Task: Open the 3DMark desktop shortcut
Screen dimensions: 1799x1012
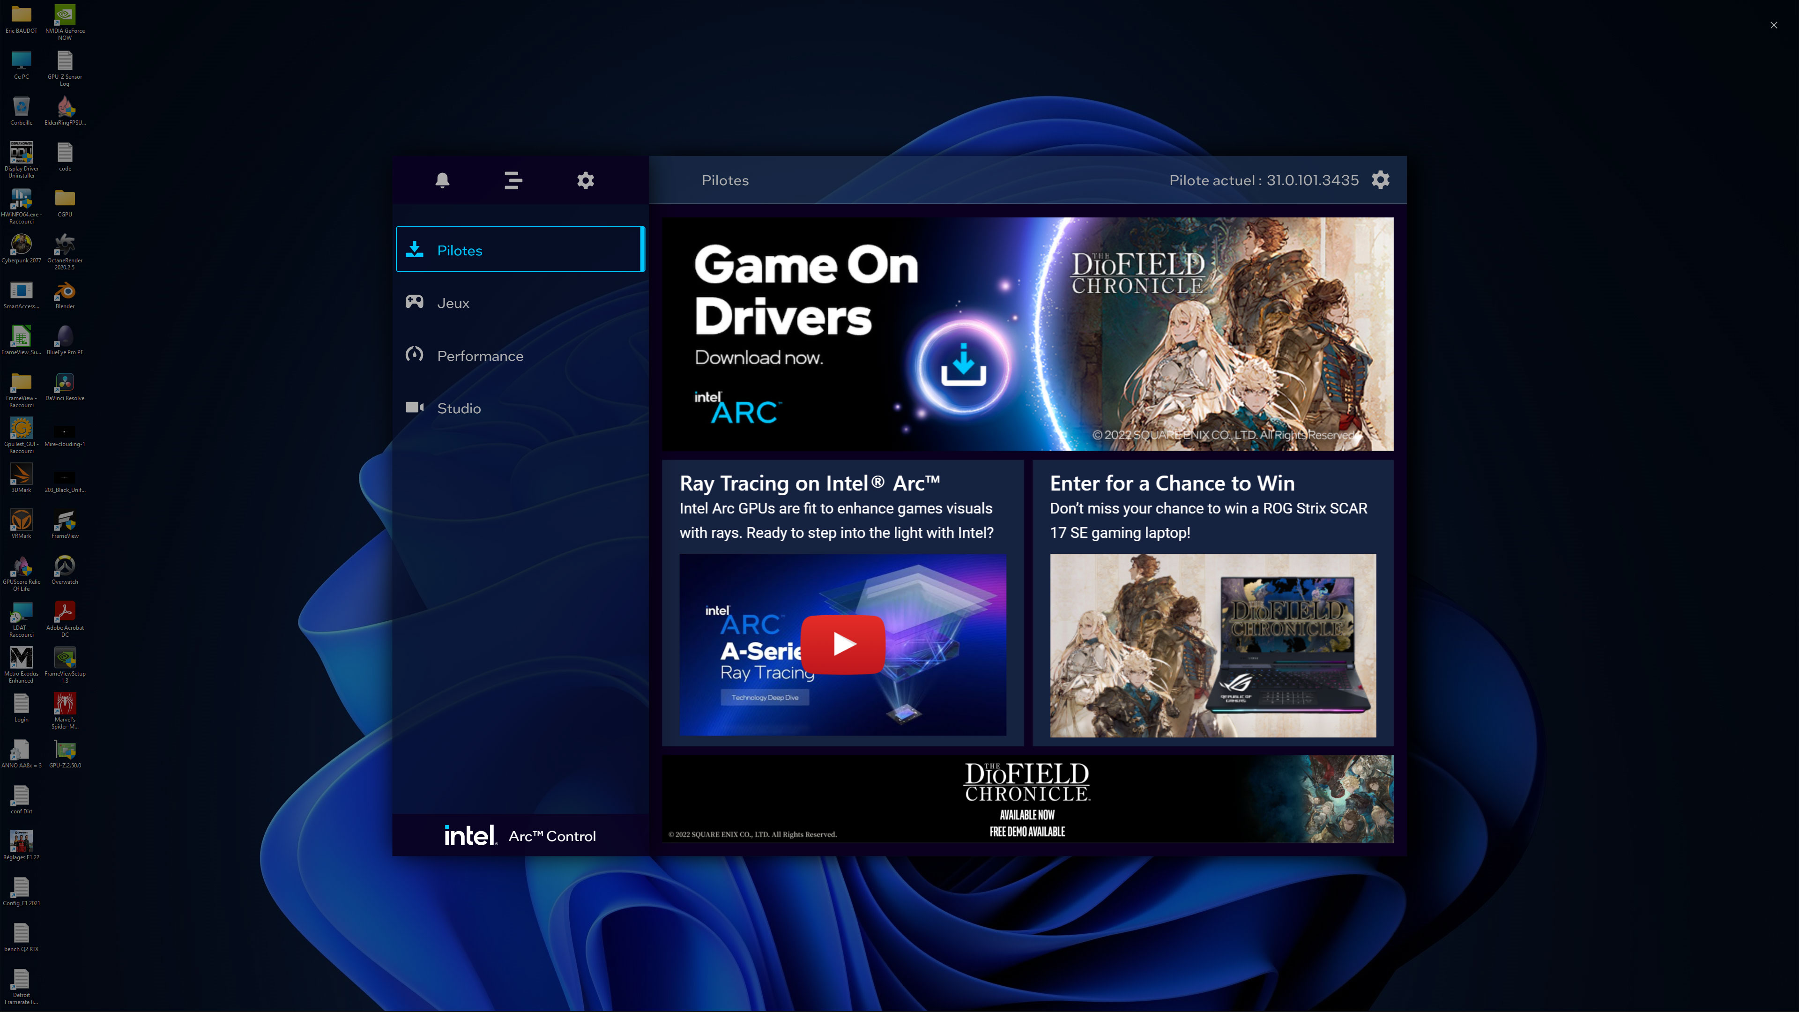Action: point(21,476)
